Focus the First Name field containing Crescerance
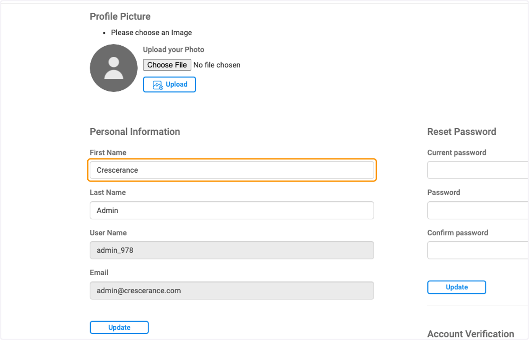 click(232, 170)
